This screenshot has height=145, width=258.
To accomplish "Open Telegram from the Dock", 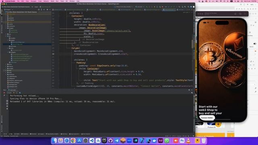I will tap(117, 141).
